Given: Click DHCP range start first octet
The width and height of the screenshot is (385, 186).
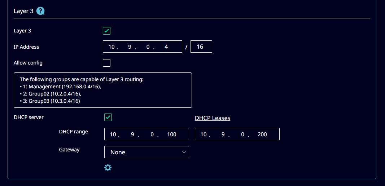Looking at the screenshot, I should click(x=113, y=134).
